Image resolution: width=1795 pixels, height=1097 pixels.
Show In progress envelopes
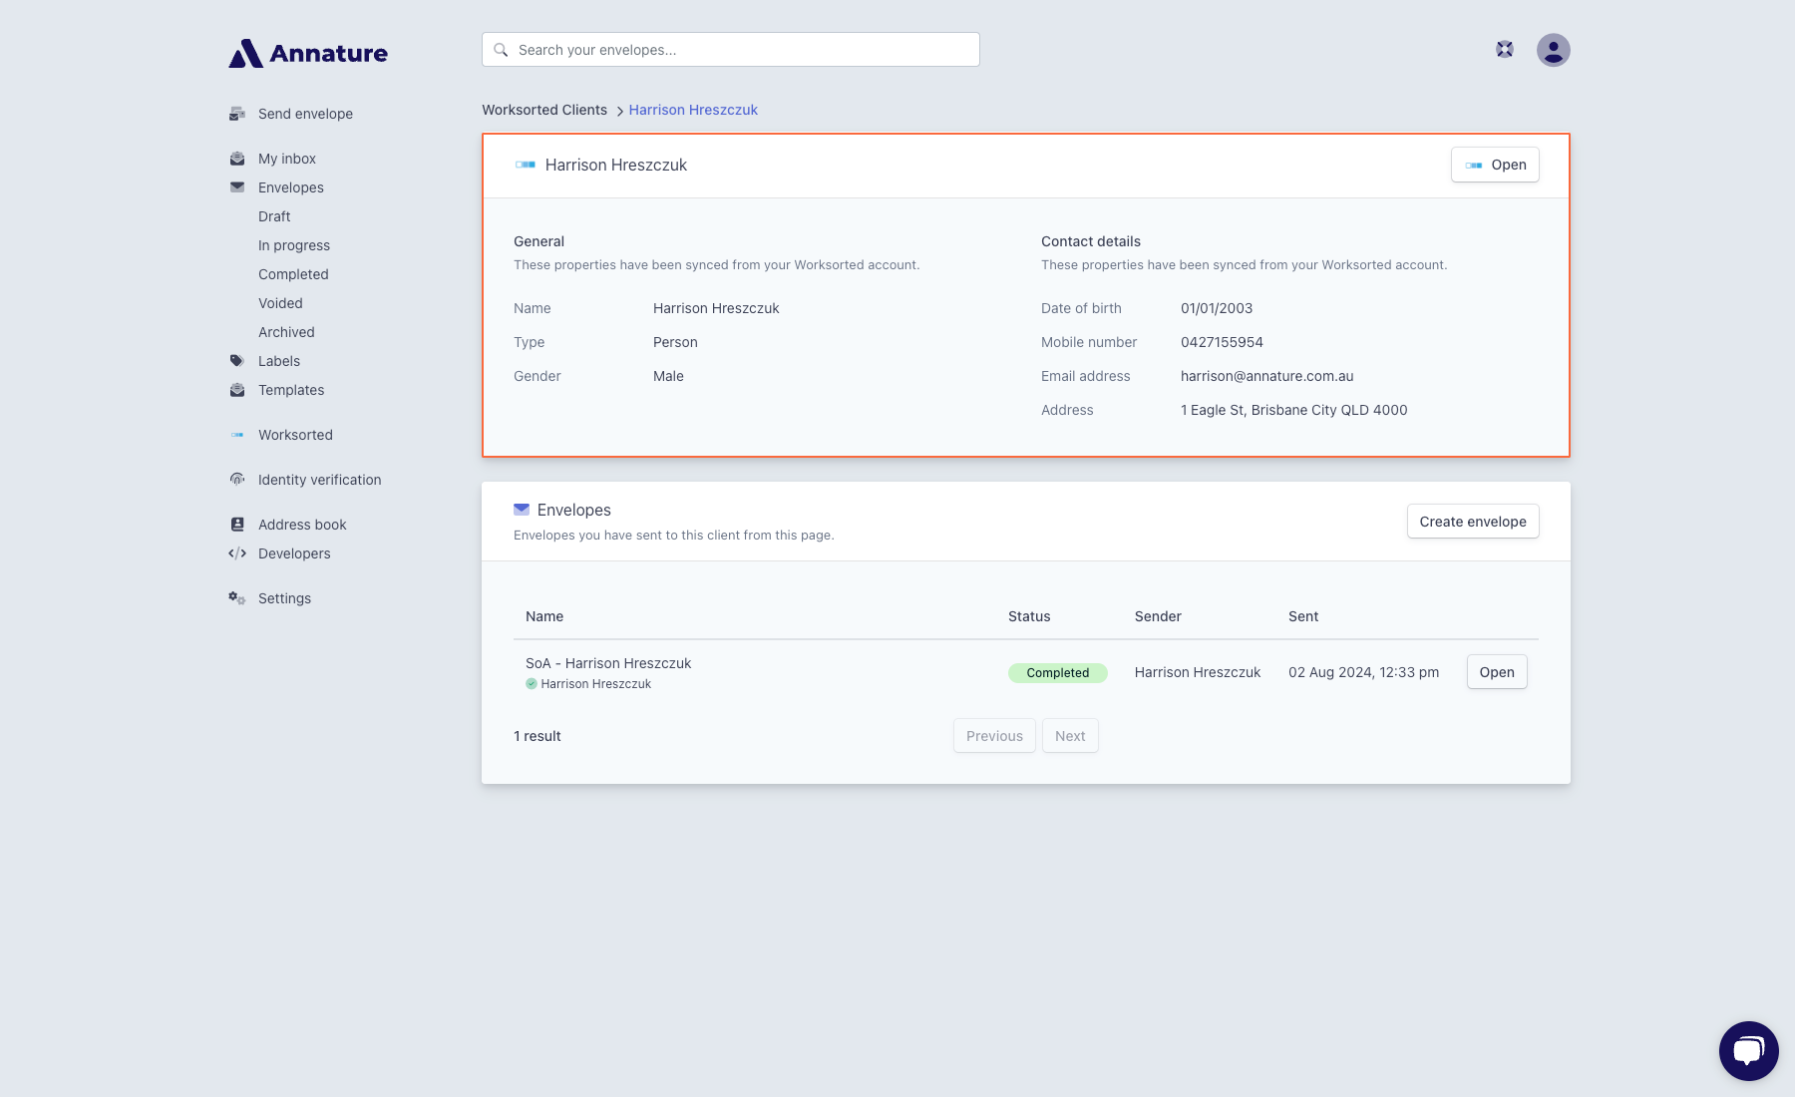click(x=294, y=245)
